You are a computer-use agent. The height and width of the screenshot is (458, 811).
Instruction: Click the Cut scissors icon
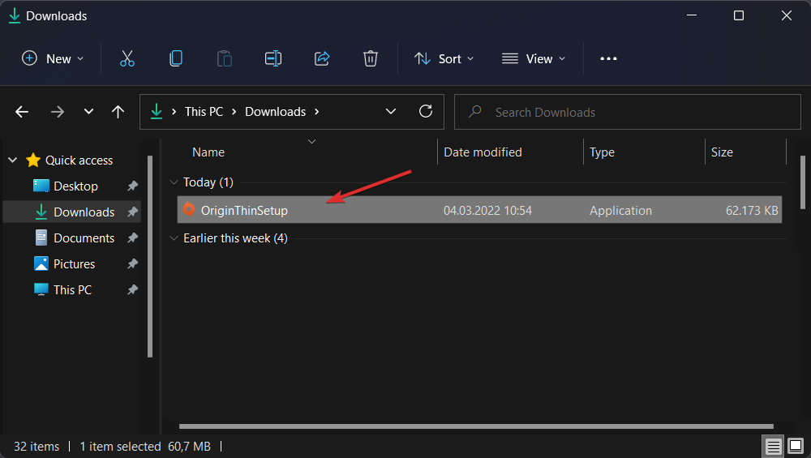tap(127, 58)
